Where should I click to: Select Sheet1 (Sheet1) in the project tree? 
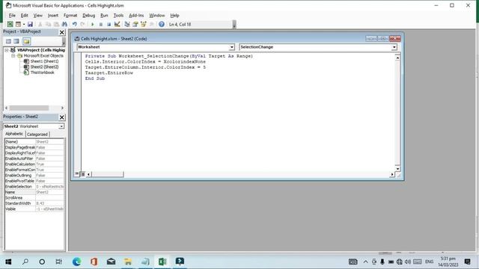pos(44,61)
